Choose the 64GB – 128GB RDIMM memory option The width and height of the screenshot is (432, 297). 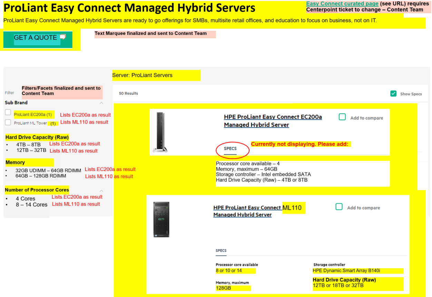click(41, 176)
